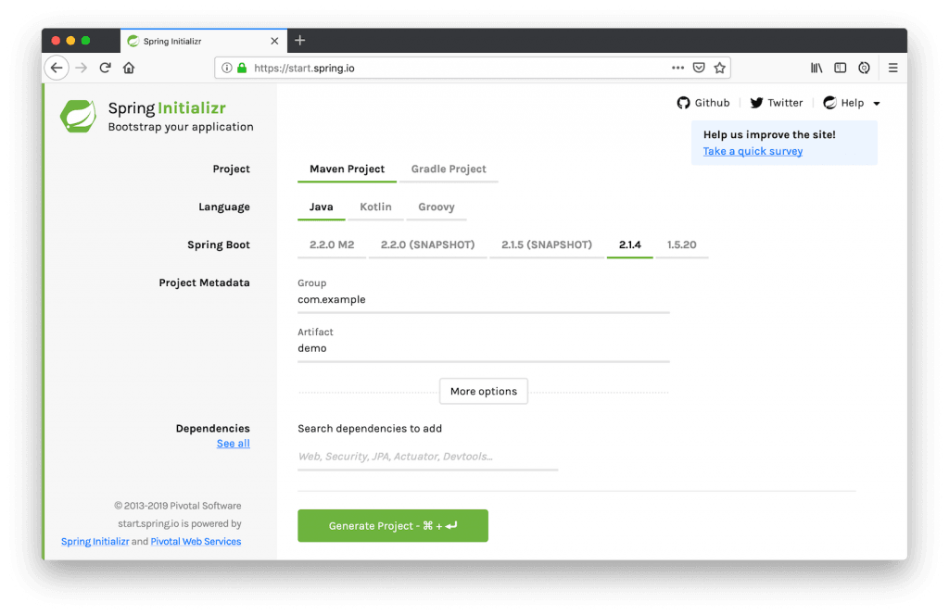The height and width of the screenshot is (615, 949).
Task: Choose Groovy language
Action: click(x=437, y=207)
